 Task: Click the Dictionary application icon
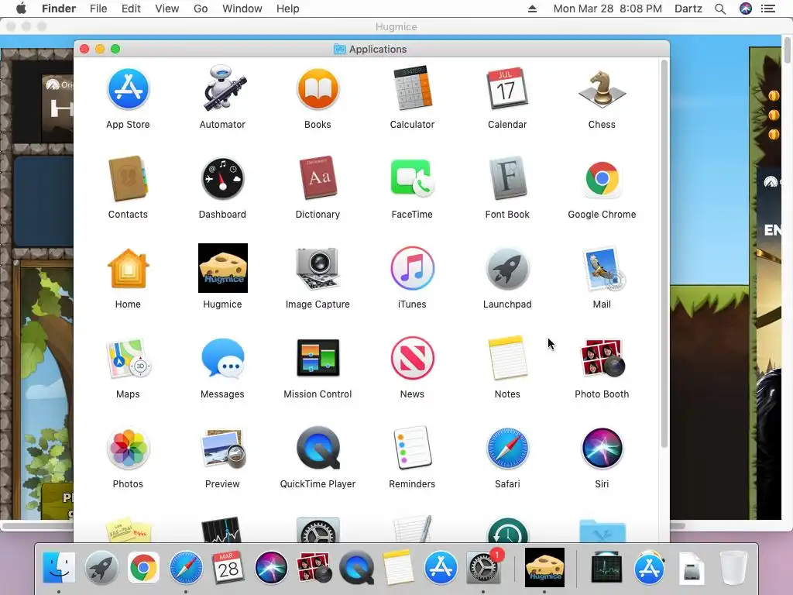(318, 178)
